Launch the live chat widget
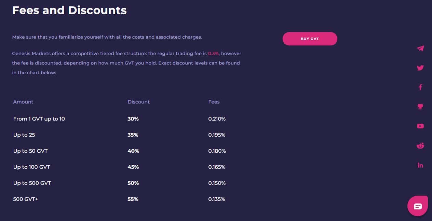432x221 pixels. coord(418,206)
